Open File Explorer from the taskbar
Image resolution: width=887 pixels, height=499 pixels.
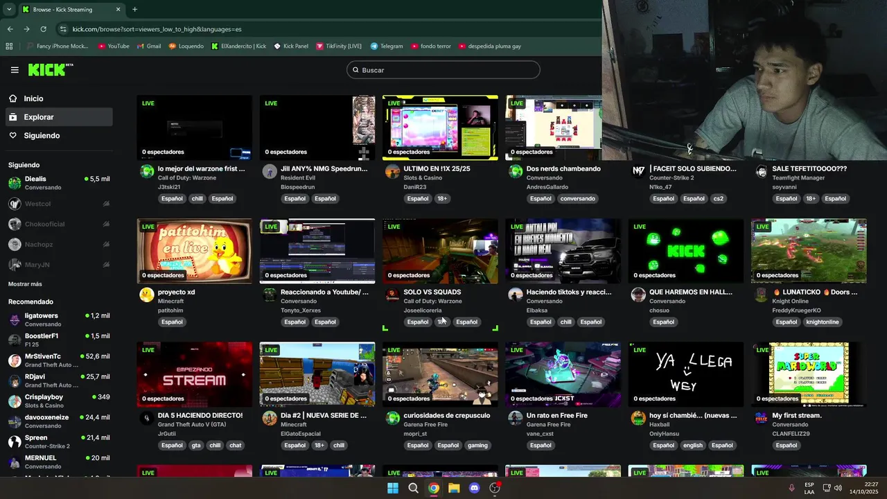click(x=454, y=488)
